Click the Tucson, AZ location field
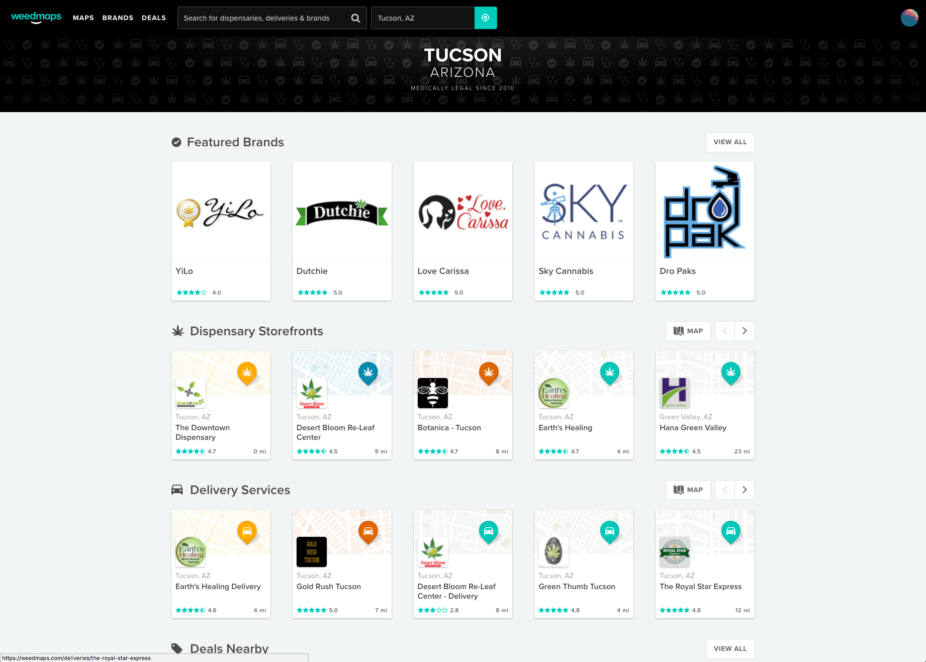This screenshot has width=926, height=662. pos(423,18)
